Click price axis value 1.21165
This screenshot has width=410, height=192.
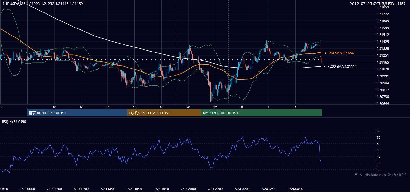(382, 62)
